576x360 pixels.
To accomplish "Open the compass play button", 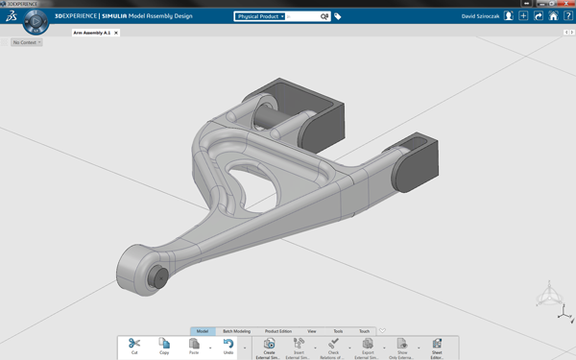I will 36,21.
